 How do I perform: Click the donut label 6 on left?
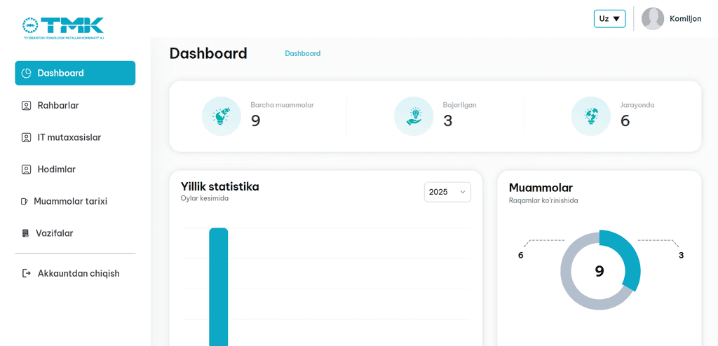tap(521, 256)
